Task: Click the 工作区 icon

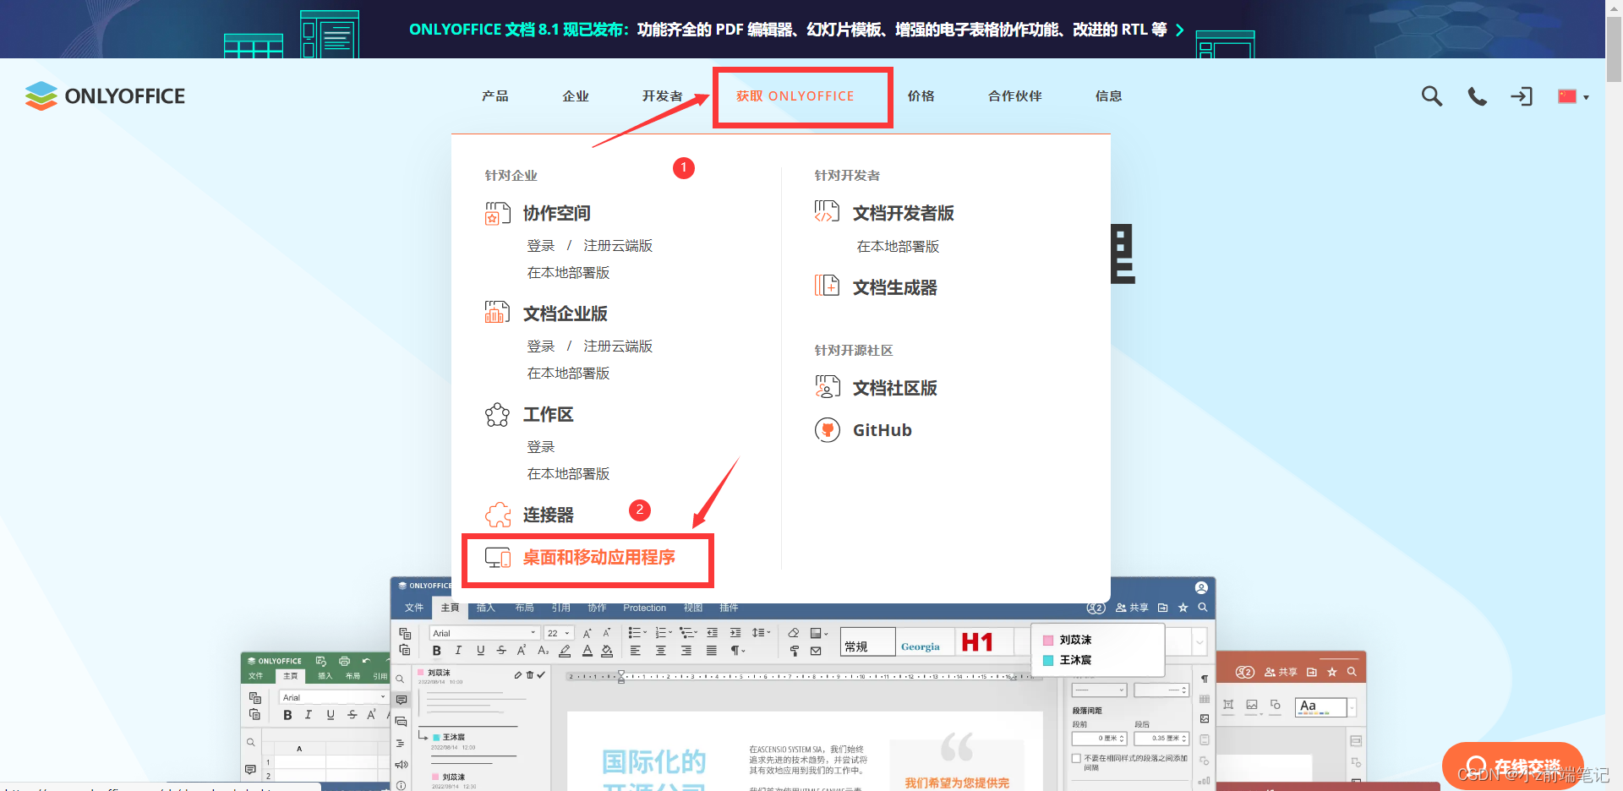Action: (497, 414)
